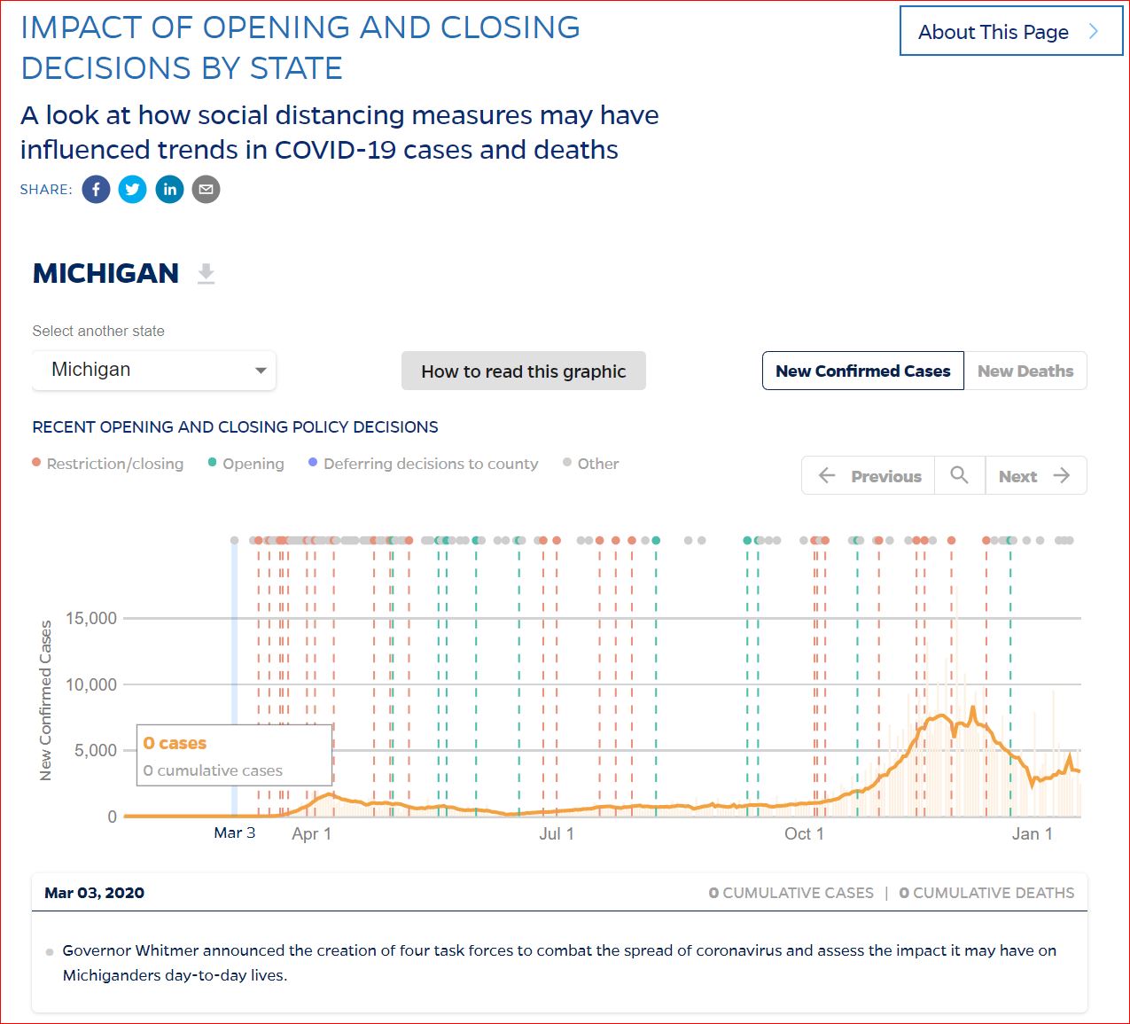Click the magnifier search icon between Previous and Next
The image size is (1130, 1024).
pyautogui.click(x=959, y=475)
